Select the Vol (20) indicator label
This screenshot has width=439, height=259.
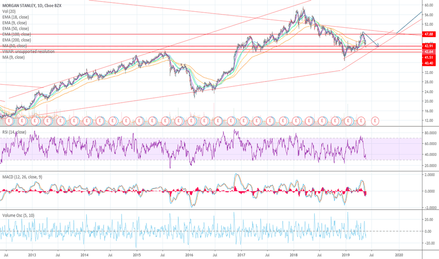(x=9, y=11)
